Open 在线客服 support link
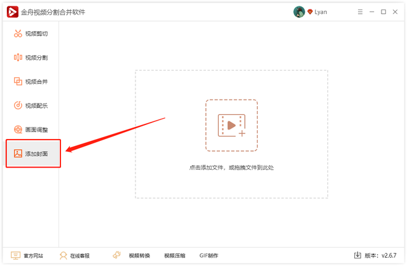407x266 pixels. [x=79, y=256]
